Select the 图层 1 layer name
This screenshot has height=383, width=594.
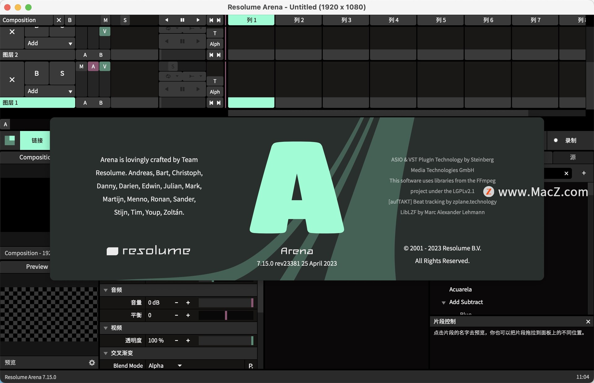click(37, 103)
